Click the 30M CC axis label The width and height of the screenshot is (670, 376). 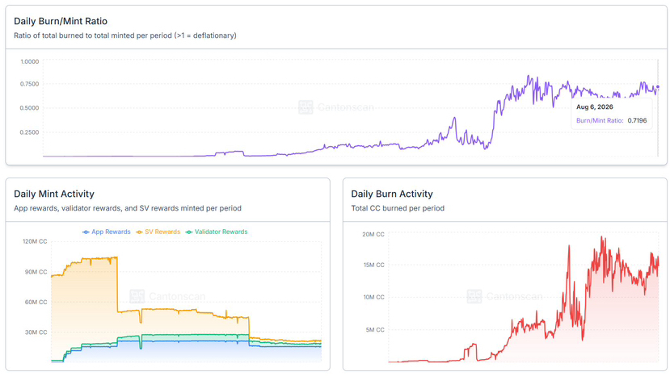[36, 332]
